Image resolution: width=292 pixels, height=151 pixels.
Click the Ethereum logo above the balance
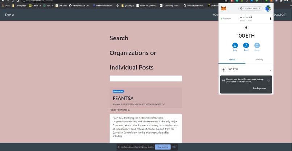click(246, 27)
